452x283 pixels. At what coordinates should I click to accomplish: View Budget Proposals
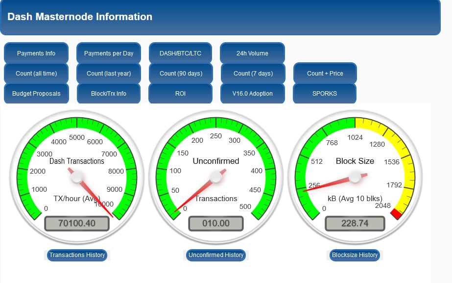pyautogui.click(x=36, y=94)
